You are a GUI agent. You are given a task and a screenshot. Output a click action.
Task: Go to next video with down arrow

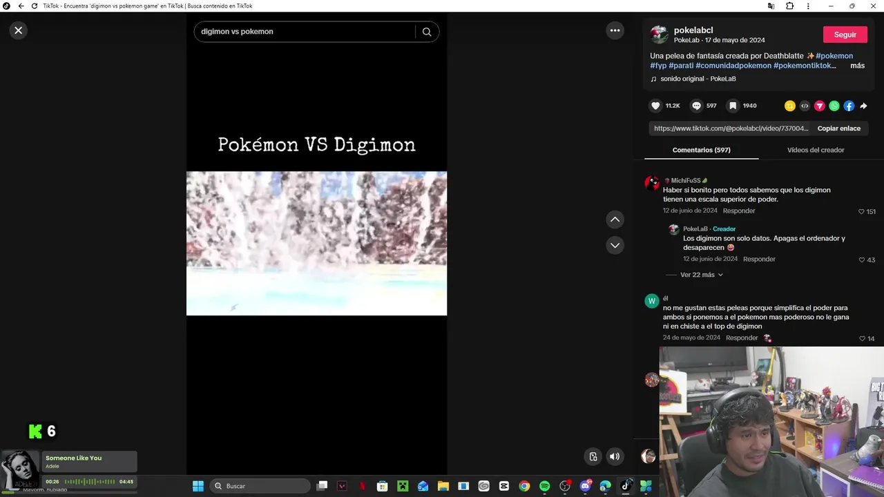tap(615, 245)
